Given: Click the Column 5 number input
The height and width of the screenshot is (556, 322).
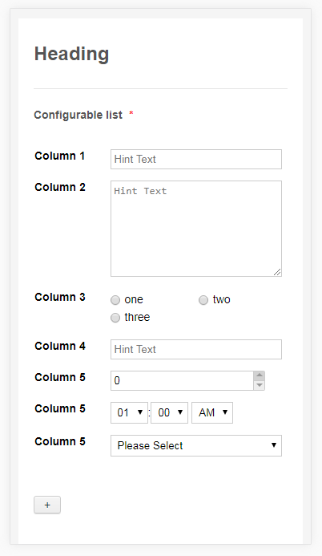Looking at the screenshot, I should [183, 380].
